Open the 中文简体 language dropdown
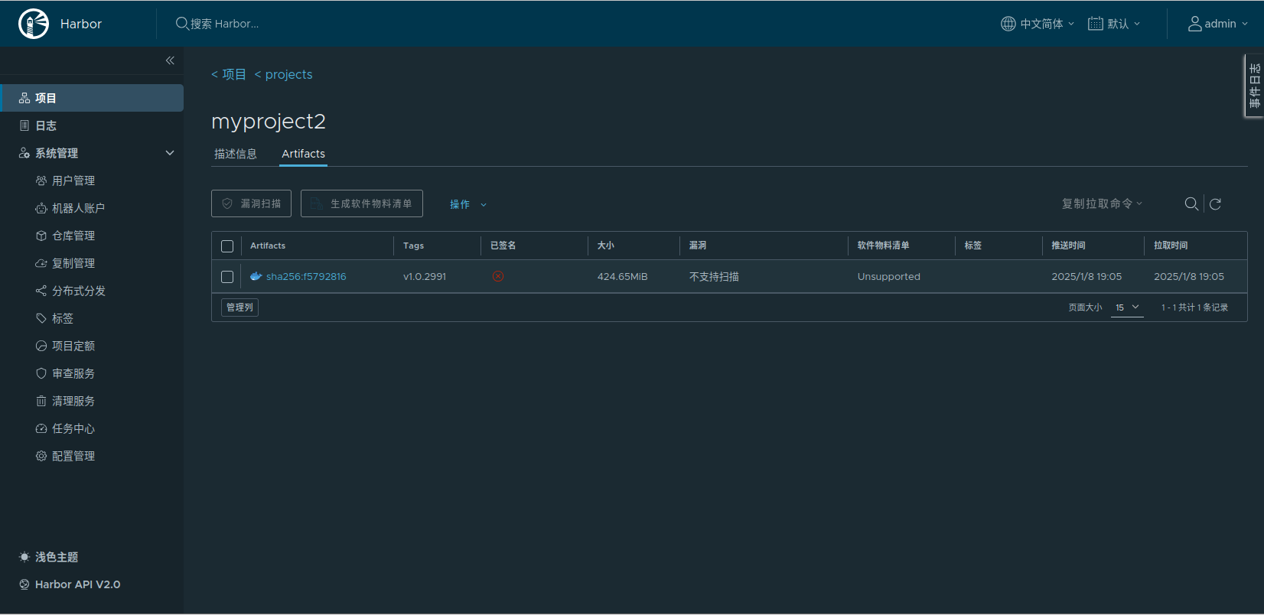This screenshot has width=1264, height=615. click(1038, 24)
